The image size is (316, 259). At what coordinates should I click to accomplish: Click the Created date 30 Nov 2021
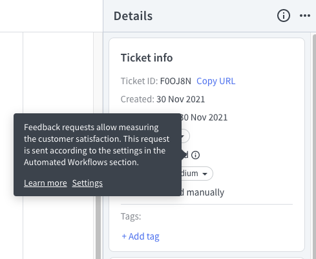pyautogui.click(x=180, y=99)
